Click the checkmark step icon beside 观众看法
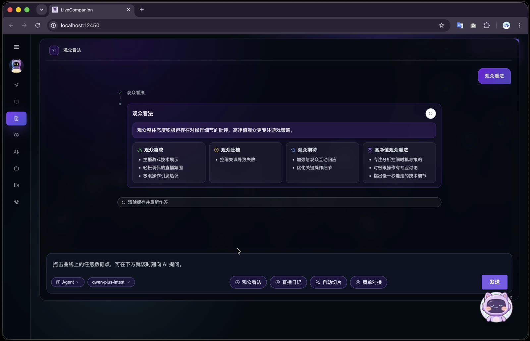 click(x=120, y=93)
